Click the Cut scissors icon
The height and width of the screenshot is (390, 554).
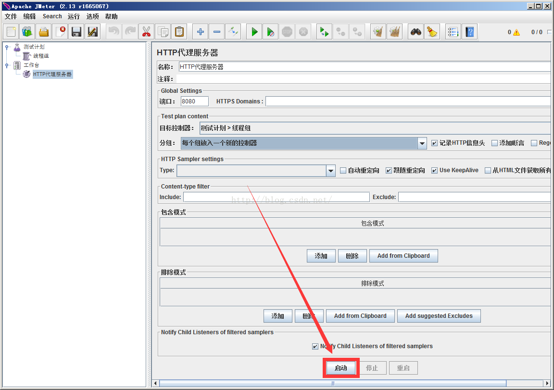click(x=146, y=32)
